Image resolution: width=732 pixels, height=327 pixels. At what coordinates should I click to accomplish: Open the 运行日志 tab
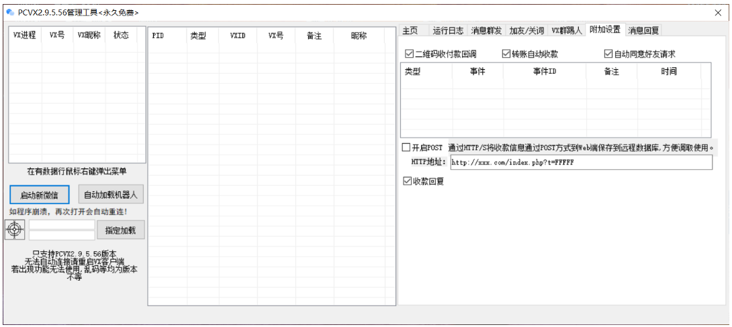tap(448, 30)
